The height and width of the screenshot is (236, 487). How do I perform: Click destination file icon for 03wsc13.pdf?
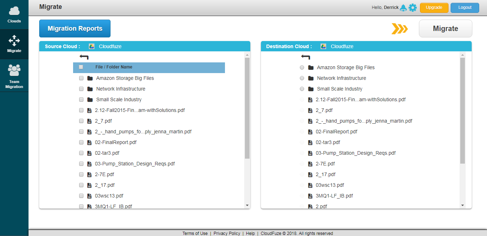311,185
